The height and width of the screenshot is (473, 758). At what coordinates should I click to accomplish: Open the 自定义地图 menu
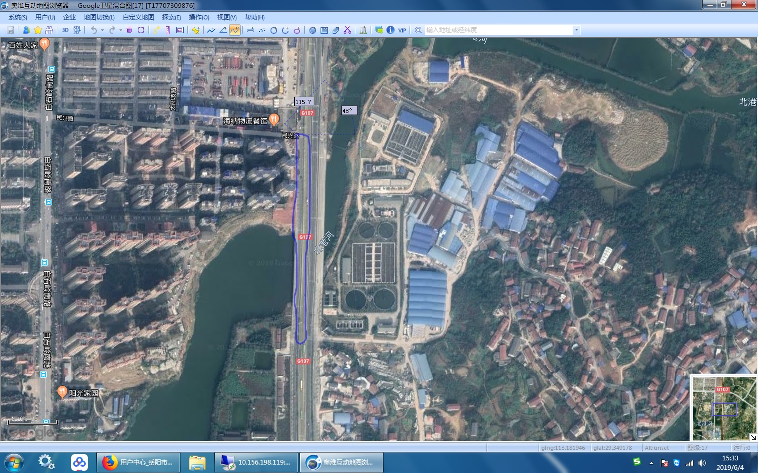[138, 17]
